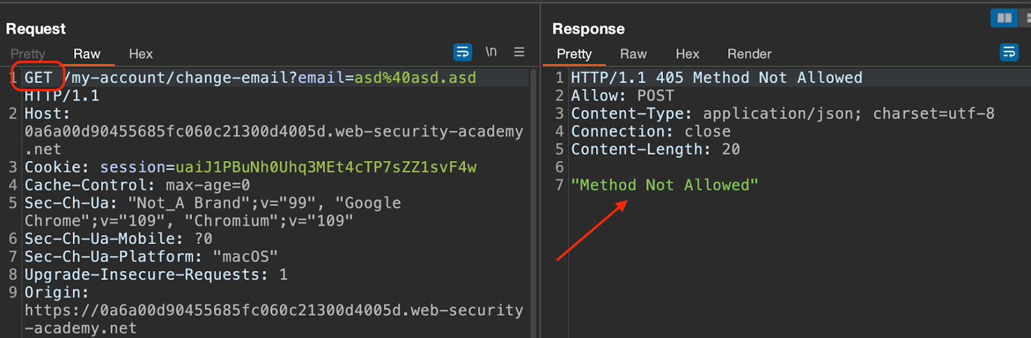The height and width of the screenshot is (338, 1031).
Task: Toggle the \n non-printable characters display
Action: tap(491, 52)
